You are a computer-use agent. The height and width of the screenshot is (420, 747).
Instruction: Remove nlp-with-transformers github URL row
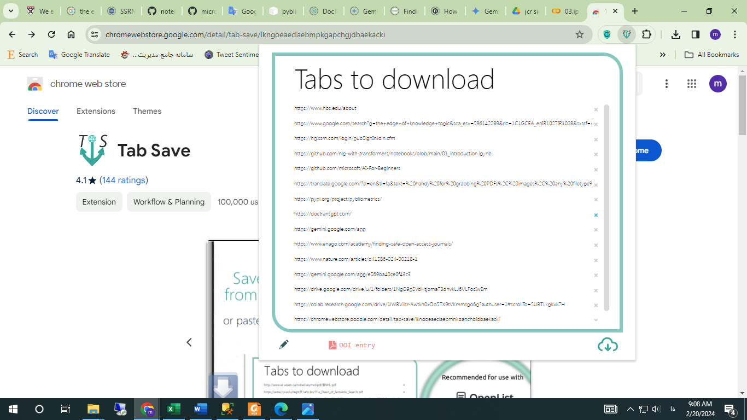pos(596,154)
